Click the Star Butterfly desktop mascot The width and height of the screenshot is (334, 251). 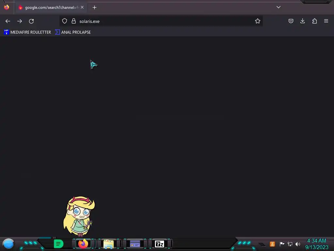click(x=79, y=216)
